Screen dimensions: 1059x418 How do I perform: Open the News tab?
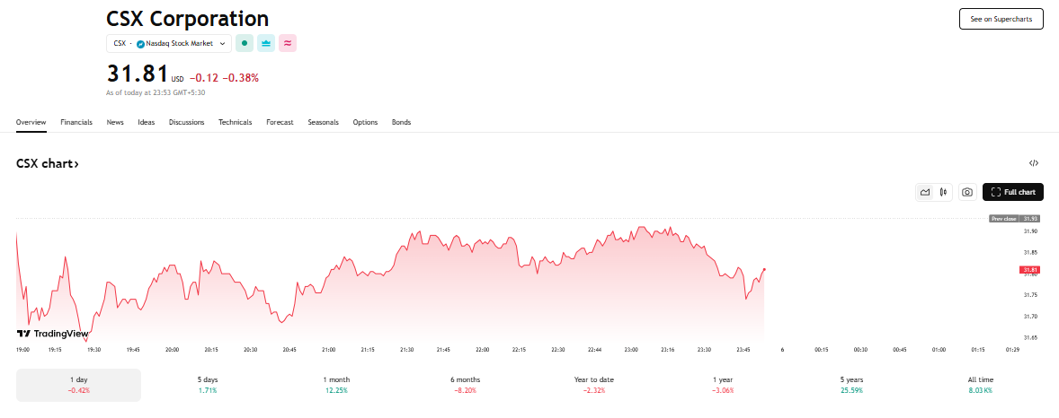click(115, 122)
